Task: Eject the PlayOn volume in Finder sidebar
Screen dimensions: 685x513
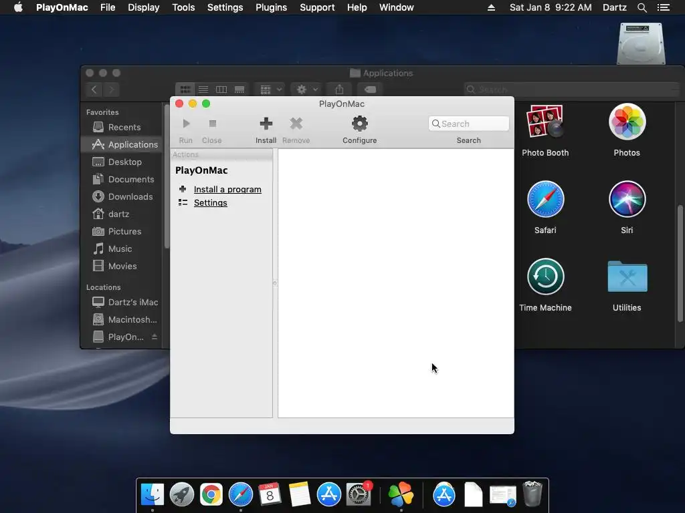Action: pos(155,337)
